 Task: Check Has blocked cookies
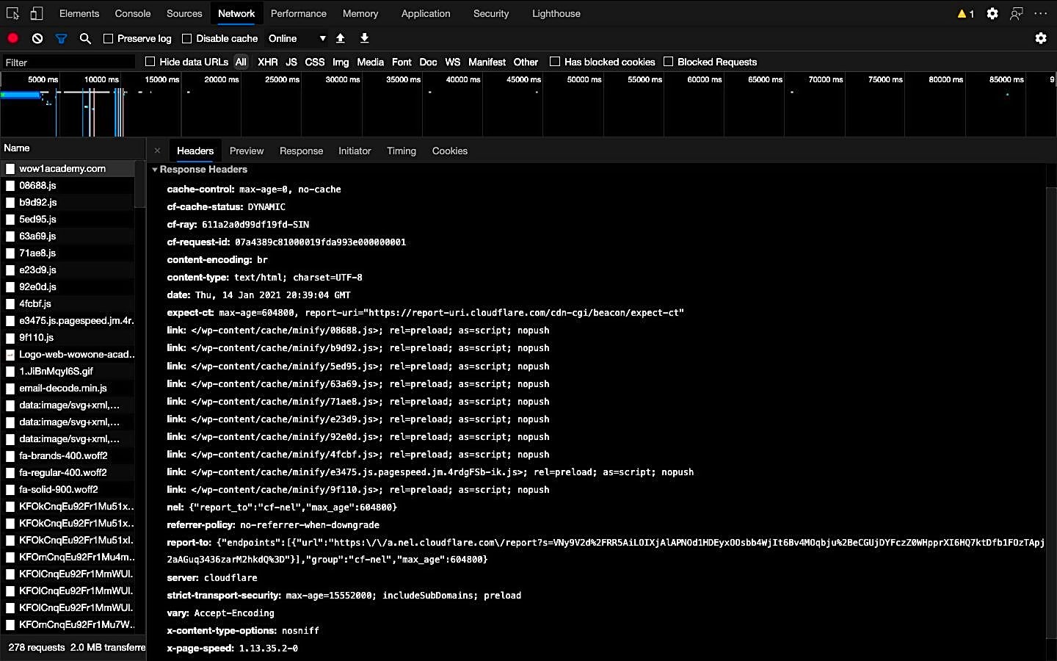coord(555,62)
